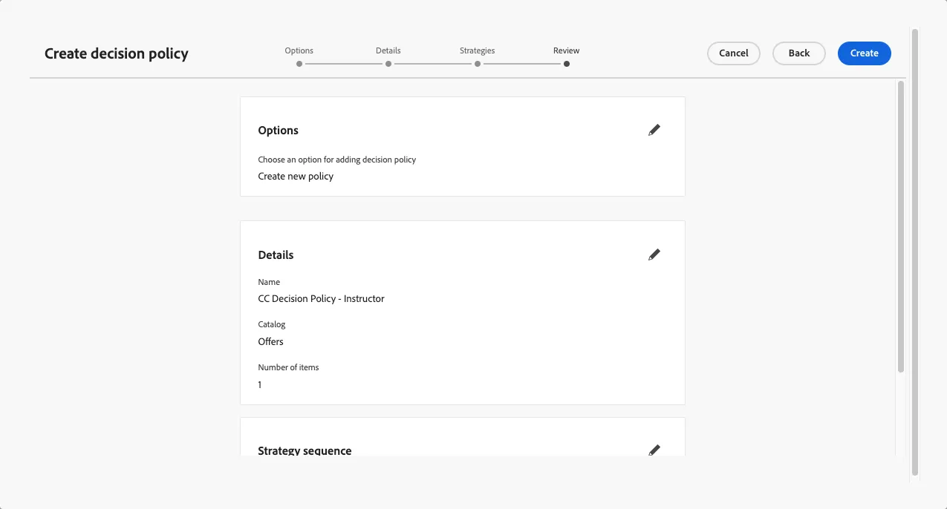Screen dimensions: 947x509
Task: Select the Number of items value '1'
Action: coord(260,385)
